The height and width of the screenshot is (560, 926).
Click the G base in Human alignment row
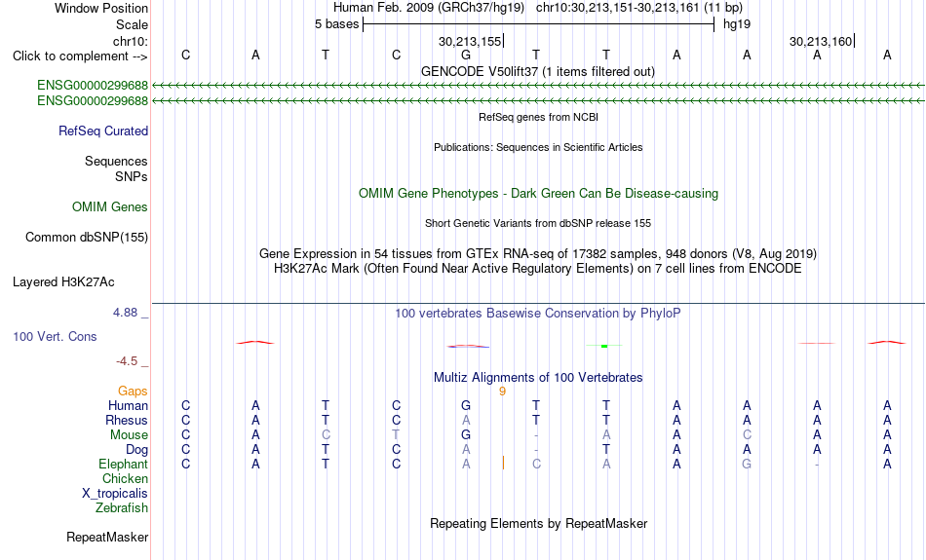466,405
